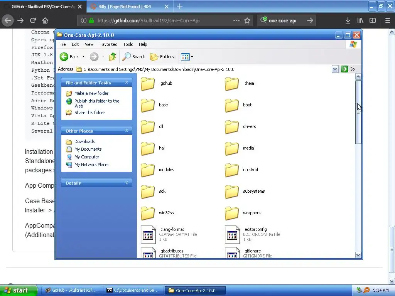Collapse the Other Places panel
395x296 pixels.
click(x=127, y=131)
